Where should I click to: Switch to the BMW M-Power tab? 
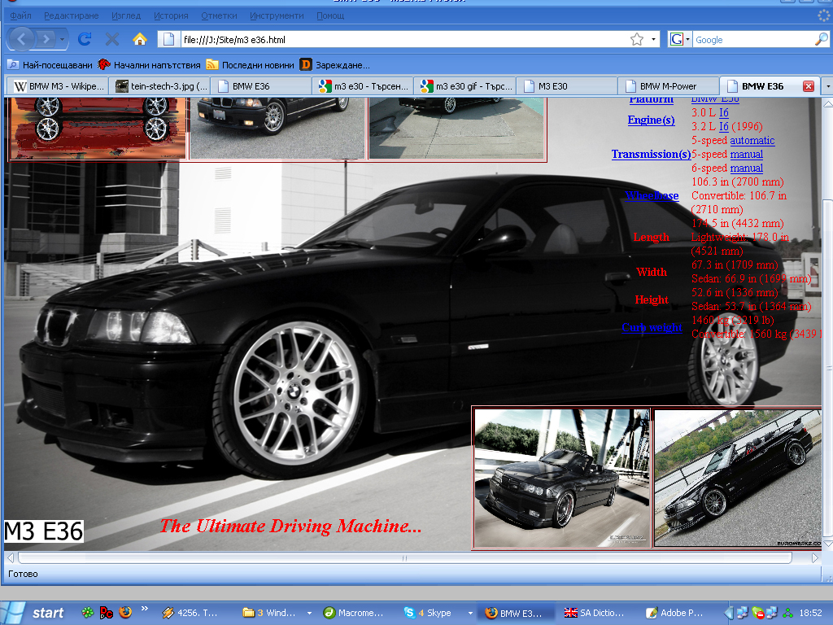click(669, 86)
